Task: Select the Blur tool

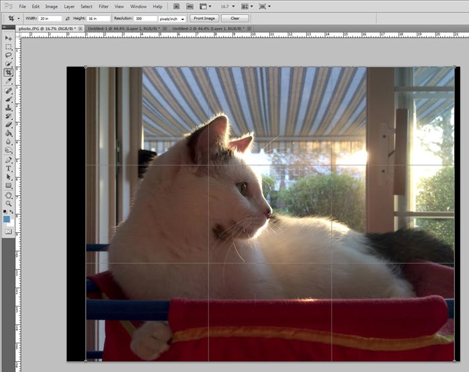Action: [x=8, y=142]
